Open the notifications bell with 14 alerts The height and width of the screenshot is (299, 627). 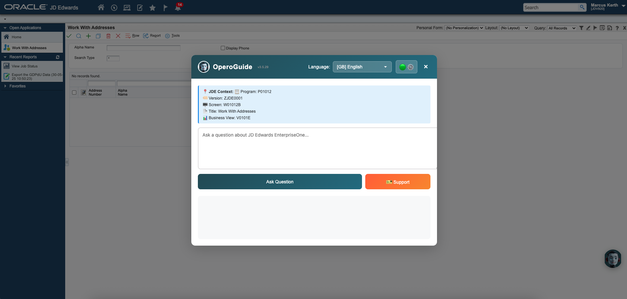178,7
